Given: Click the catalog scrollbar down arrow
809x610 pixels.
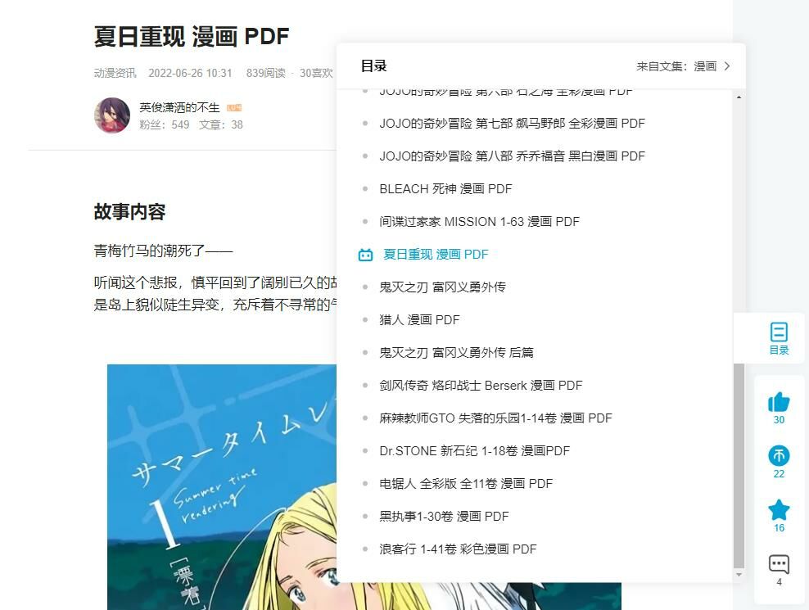Looking at the screenshot, I should tap(739, 575).
